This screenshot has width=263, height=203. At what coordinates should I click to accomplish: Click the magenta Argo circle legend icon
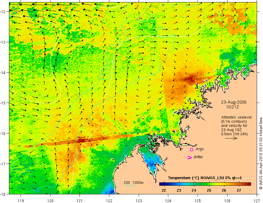pyautogui.click(x=192, y=150)
